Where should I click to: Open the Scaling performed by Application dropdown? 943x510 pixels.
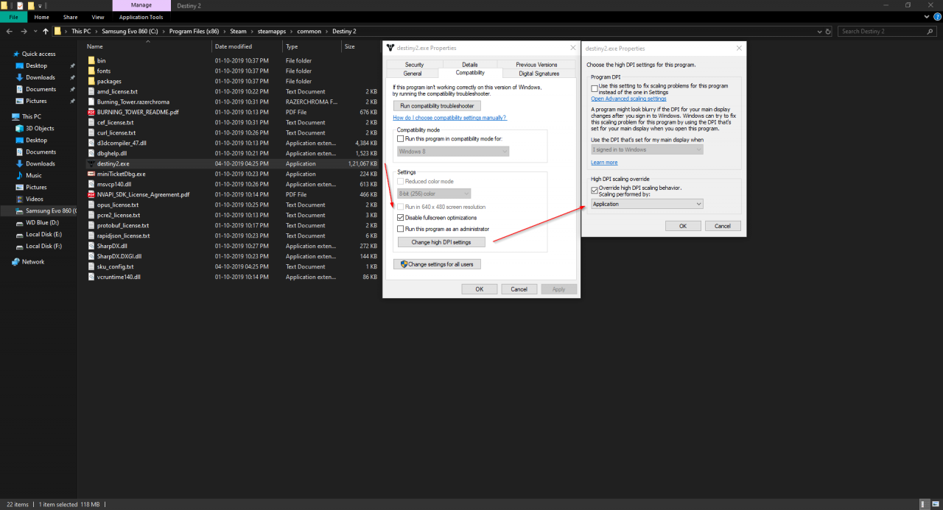point(647,204)
